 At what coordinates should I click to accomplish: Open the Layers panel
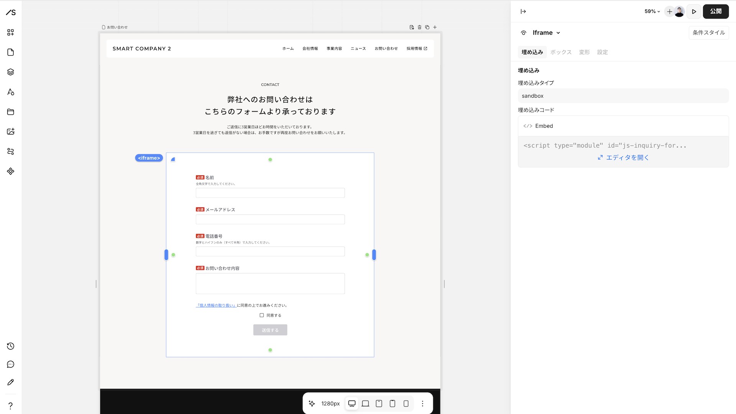click(x=11, y=72)
